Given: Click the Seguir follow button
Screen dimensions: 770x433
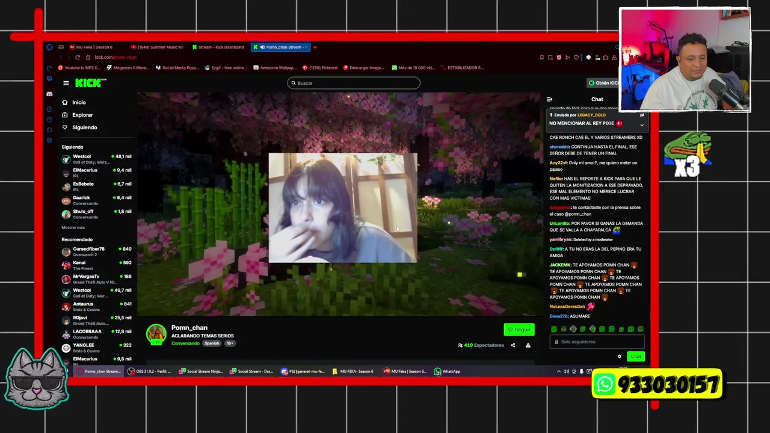Looking at the screenshot, I should 519,330.
